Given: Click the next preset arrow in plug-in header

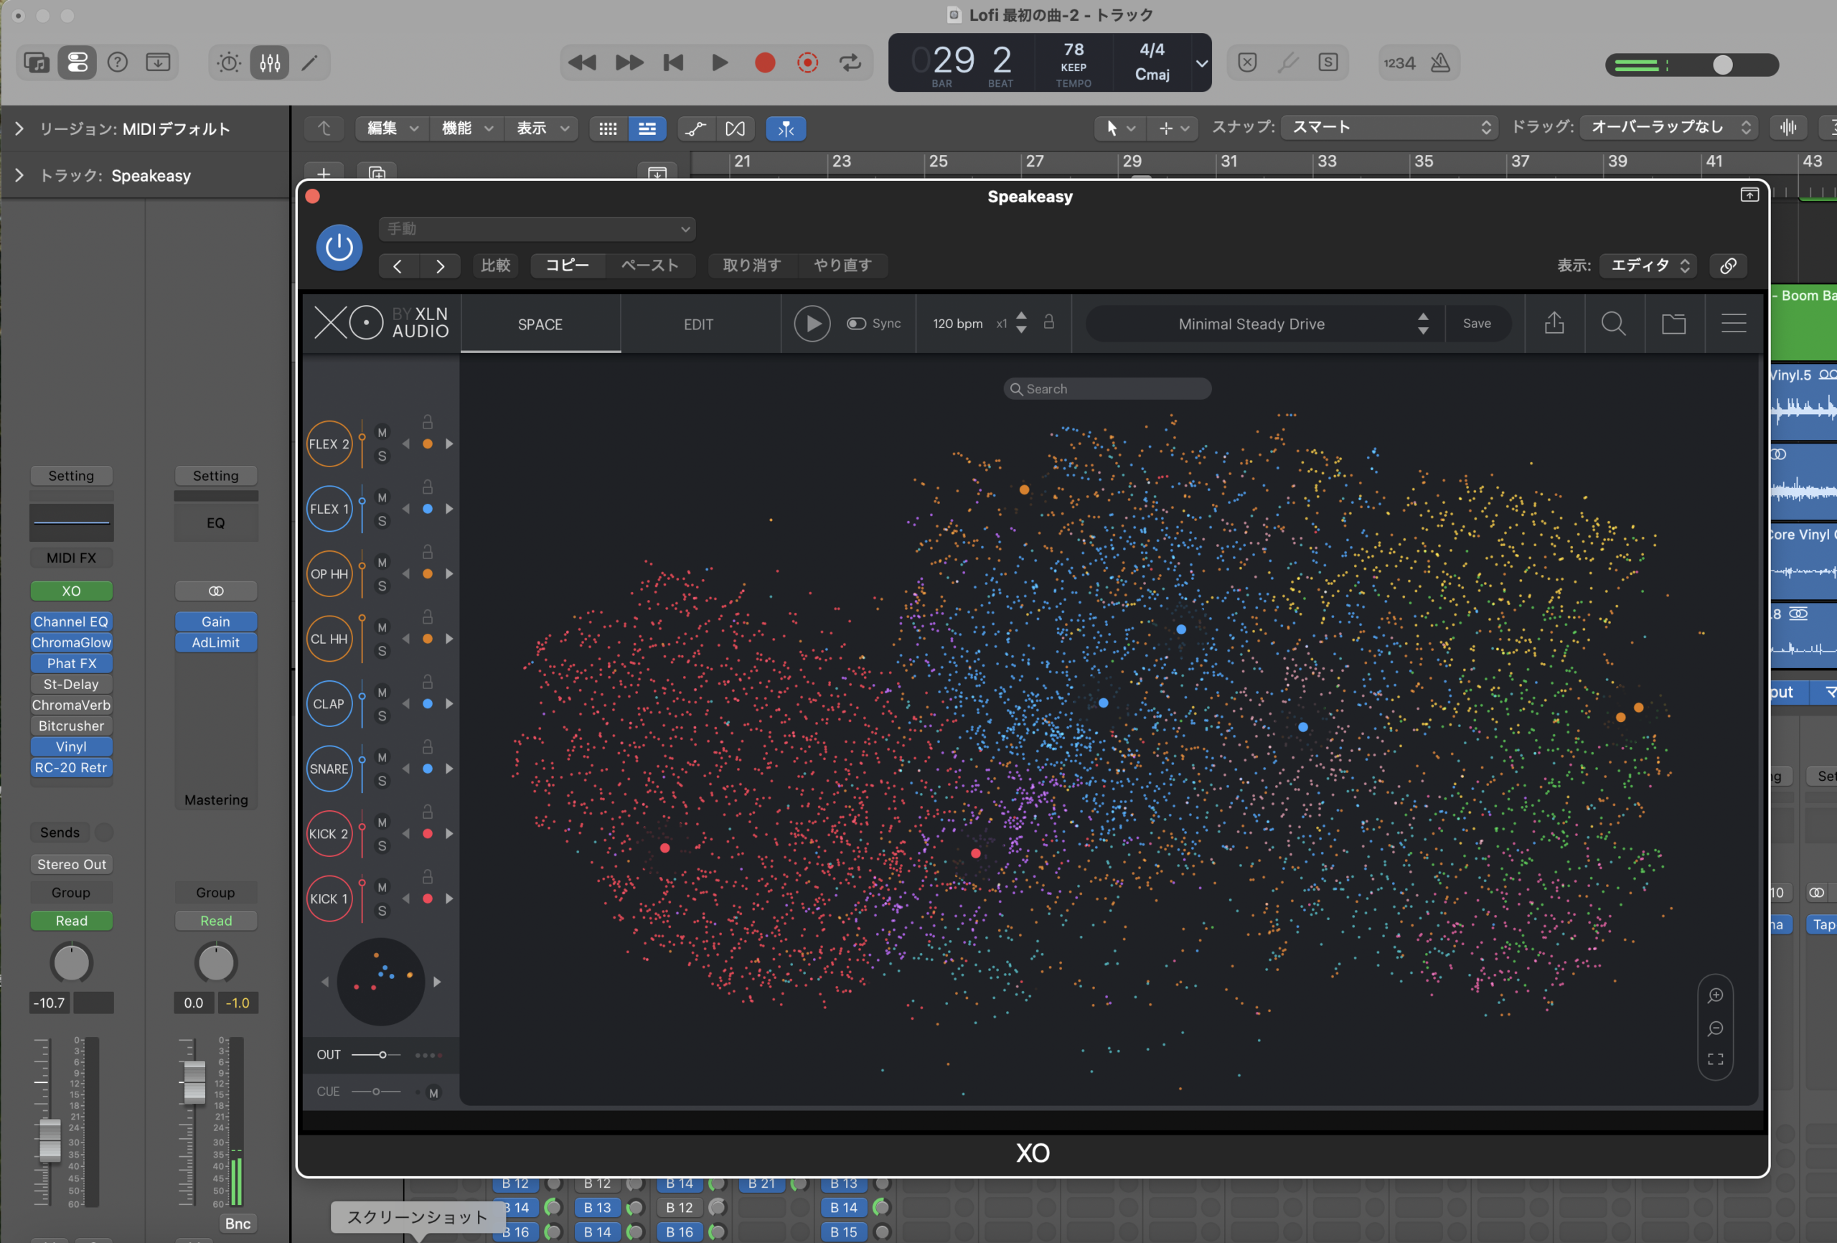Looking at the screenshot, I should [x=441, y=266].
